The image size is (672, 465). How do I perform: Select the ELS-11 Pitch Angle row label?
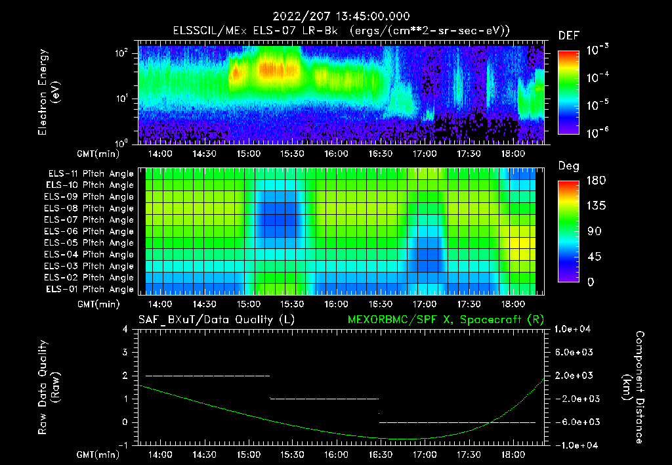[x=91, y=174]
